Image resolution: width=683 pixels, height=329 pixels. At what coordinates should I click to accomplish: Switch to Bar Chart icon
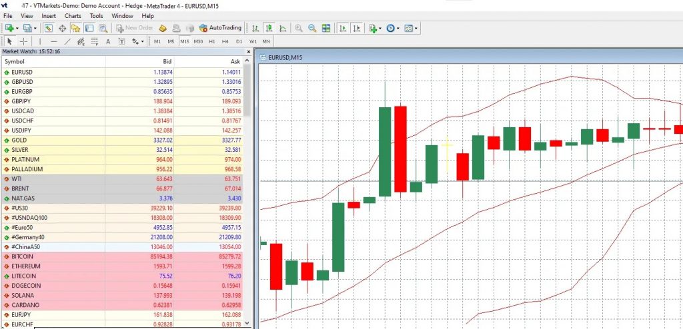[255, 28]
